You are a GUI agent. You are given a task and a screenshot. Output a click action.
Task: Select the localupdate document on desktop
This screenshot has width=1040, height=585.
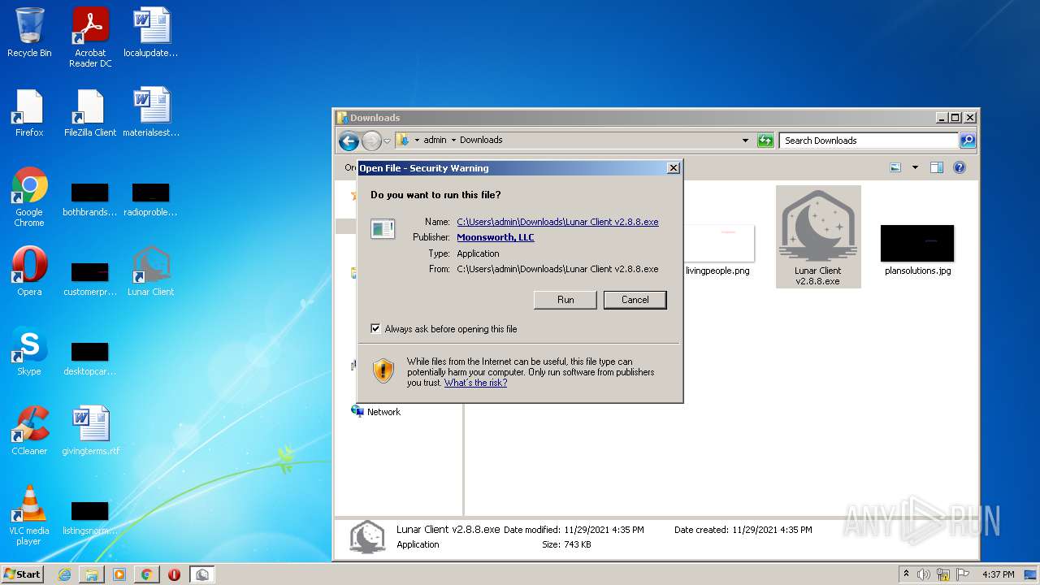[x=151, y=32]
